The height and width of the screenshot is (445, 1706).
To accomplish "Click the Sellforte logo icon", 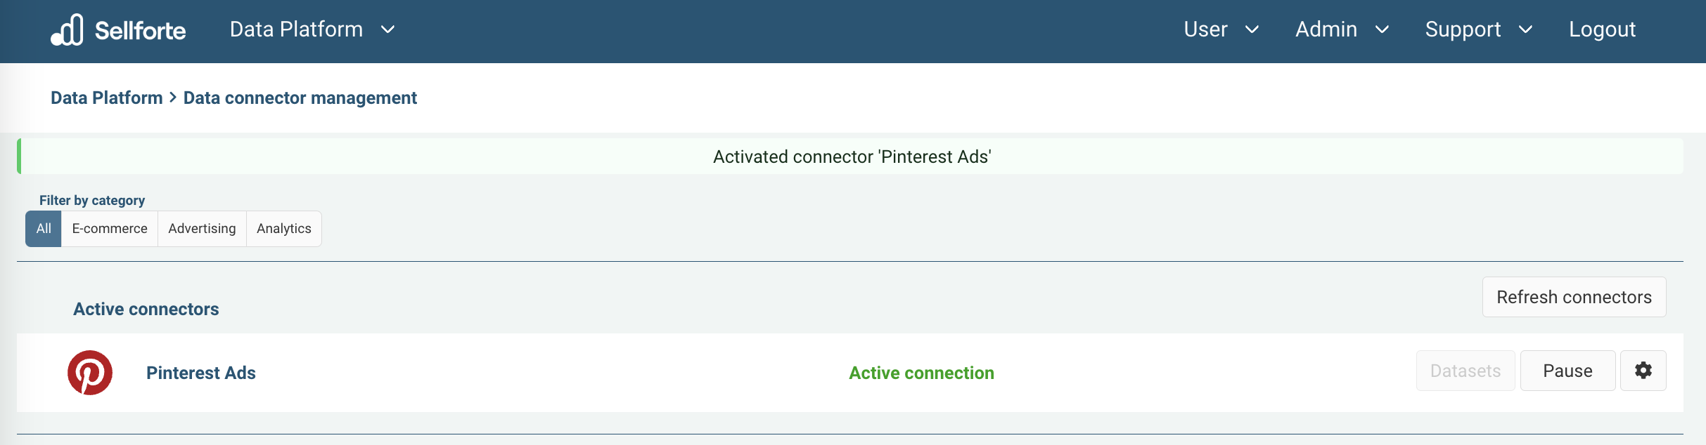I will click(x=68, y=30).
